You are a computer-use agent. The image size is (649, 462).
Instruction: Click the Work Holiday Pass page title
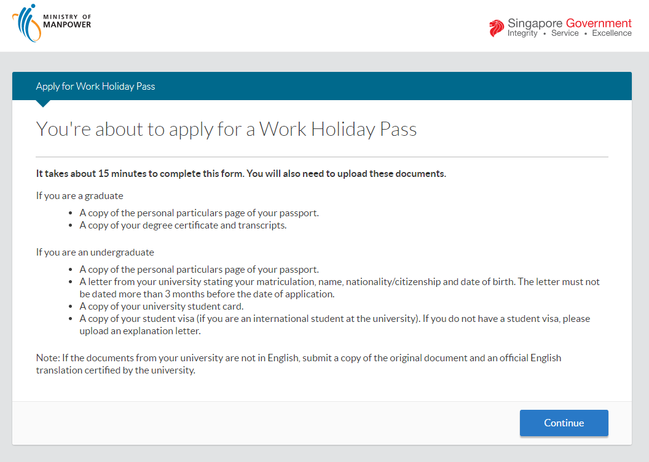point(226,129)
